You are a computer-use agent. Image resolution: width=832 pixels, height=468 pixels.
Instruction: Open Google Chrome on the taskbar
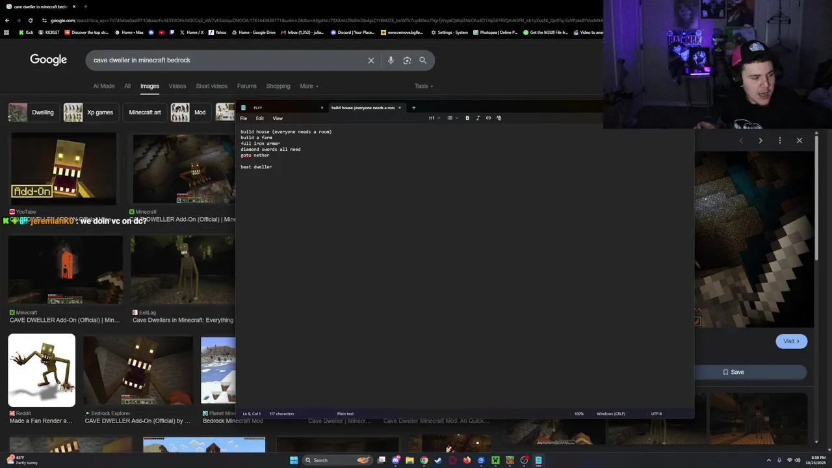tap(424, 460)
